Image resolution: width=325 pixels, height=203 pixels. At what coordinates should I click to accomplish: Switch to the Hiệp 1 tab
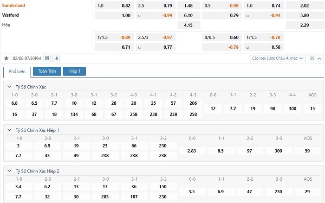click(74, 71)
